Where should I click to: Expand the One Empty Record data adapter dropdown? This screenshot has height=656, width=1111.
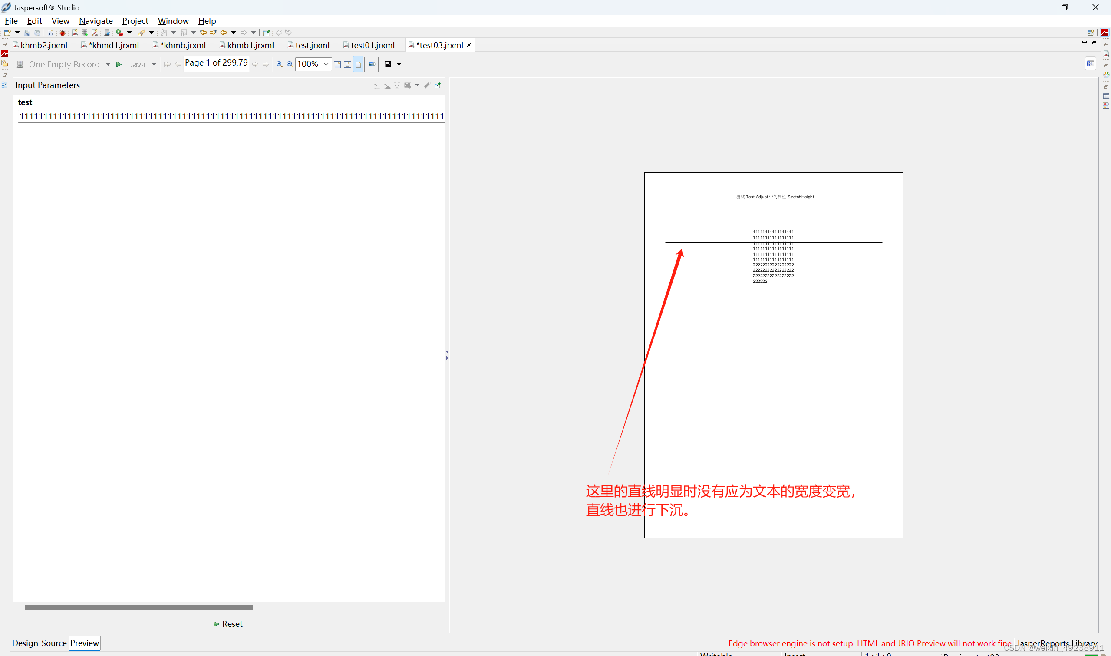[108, 64]
